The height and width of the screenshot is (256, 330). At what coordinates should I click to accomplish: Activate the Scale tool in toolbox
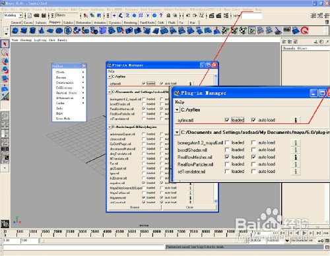coord(5,79)
